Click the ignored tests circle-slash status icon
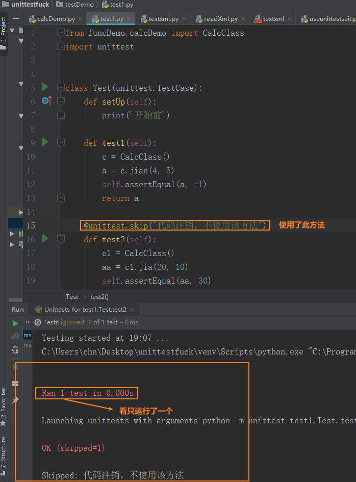The height and width of the screenshot is (482, 356). click(x=38, y=322)
